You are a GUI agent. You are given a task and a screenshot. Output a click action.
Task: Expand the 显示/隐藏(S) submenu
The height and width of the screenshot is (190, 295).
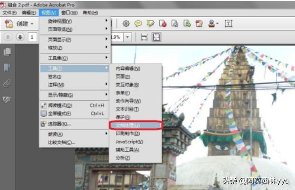click(x=75, y=95)
